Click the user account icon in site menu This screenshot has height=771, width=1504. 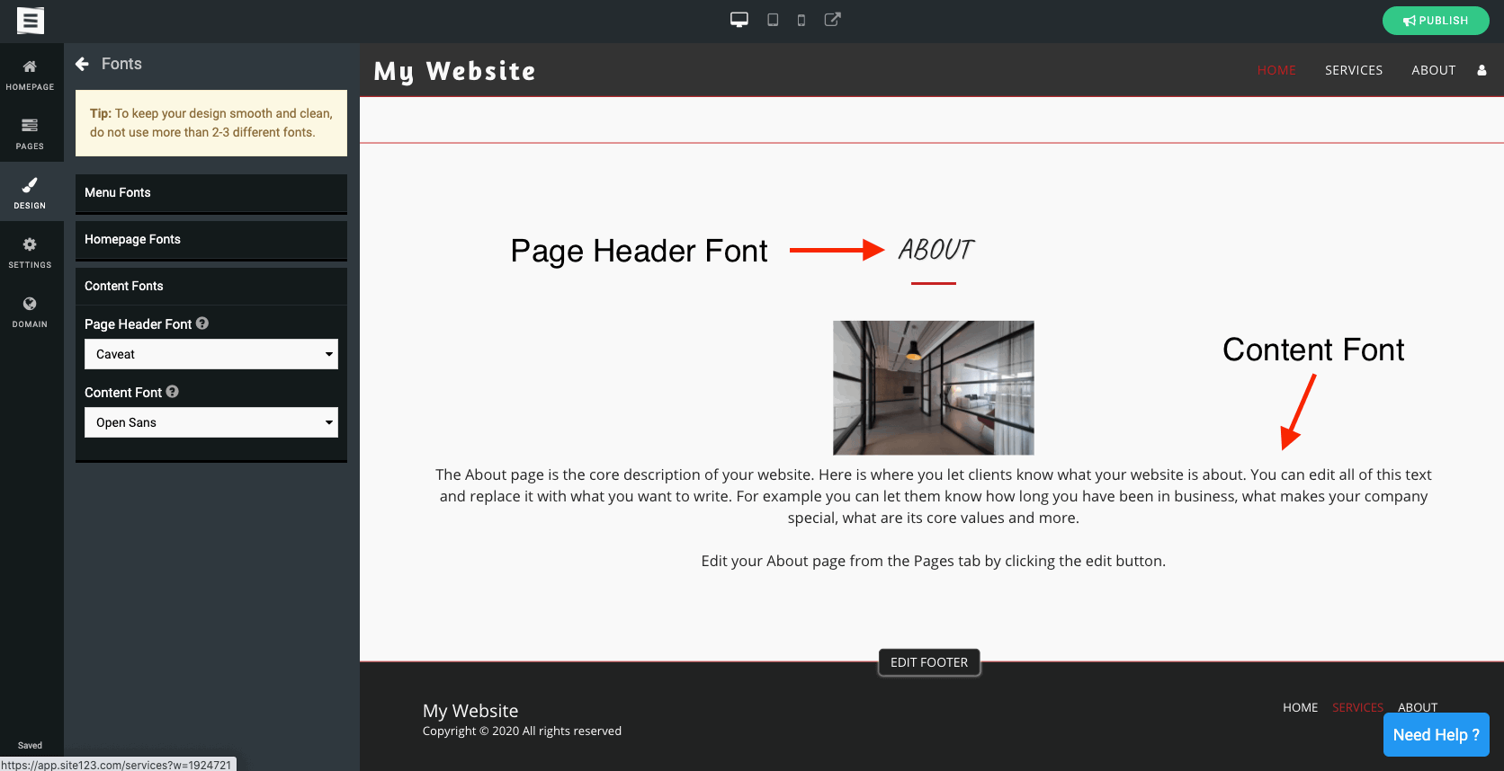(x=1482, y=70)
